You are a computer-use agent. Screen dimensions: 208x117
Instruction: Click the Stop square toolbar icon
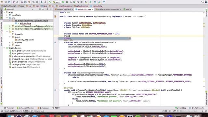pos(82,2)
